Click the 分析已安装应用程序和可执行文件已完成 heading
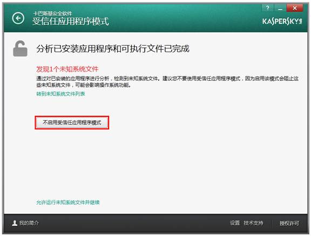The width and height of the screenshot is (311, 236). 113,48
